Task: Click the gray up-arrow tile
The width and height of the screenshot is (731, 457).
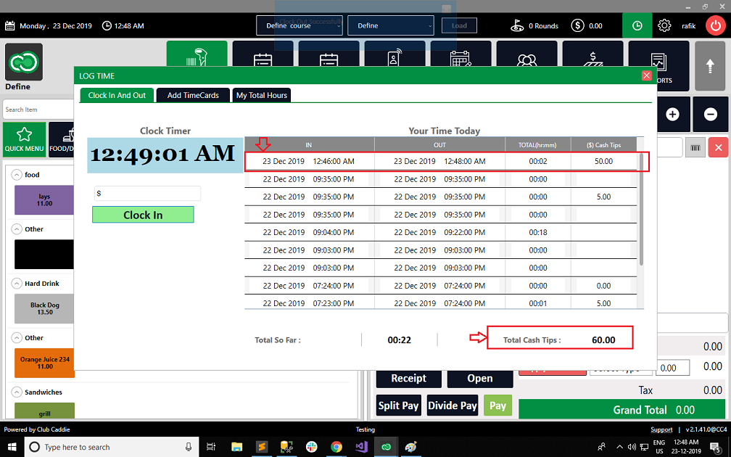Action: pos(710,66)
